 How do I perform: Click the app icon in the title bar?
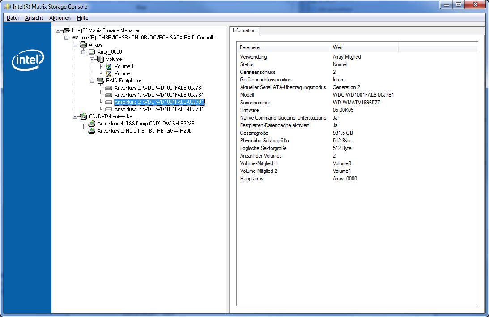click(7, 7)
